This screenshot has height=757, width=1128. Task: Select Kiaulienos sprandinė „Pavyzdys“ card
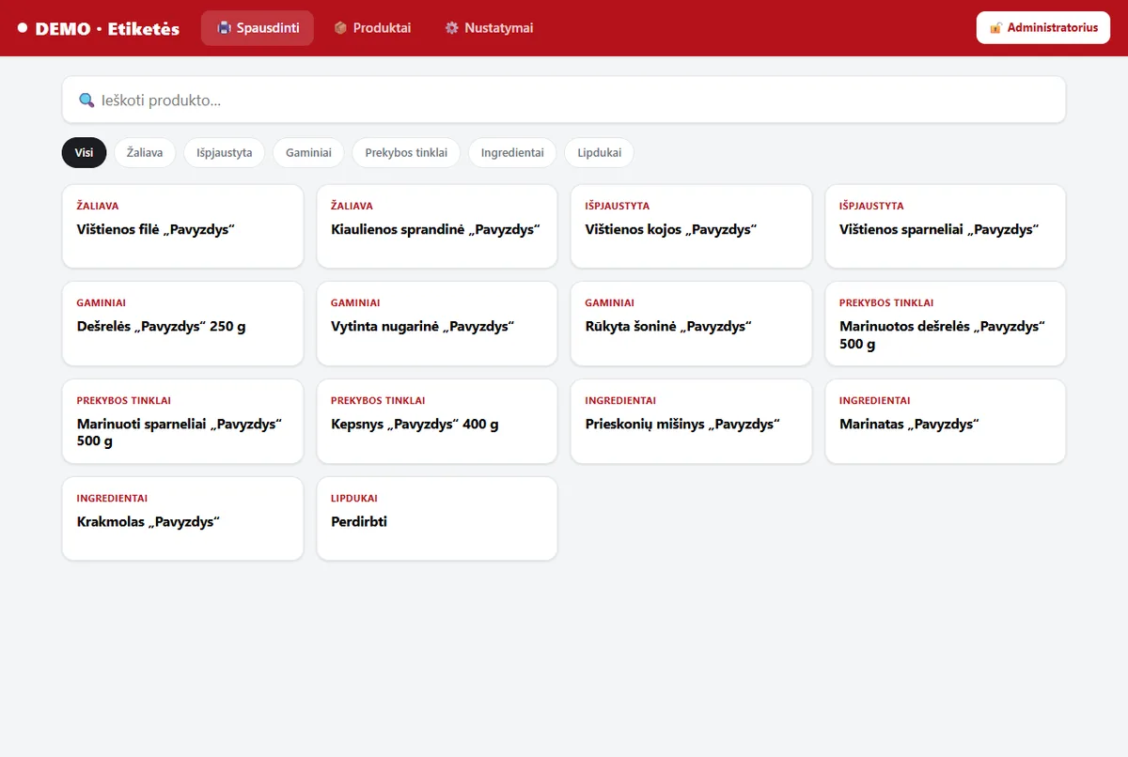(x=437, y=226)
